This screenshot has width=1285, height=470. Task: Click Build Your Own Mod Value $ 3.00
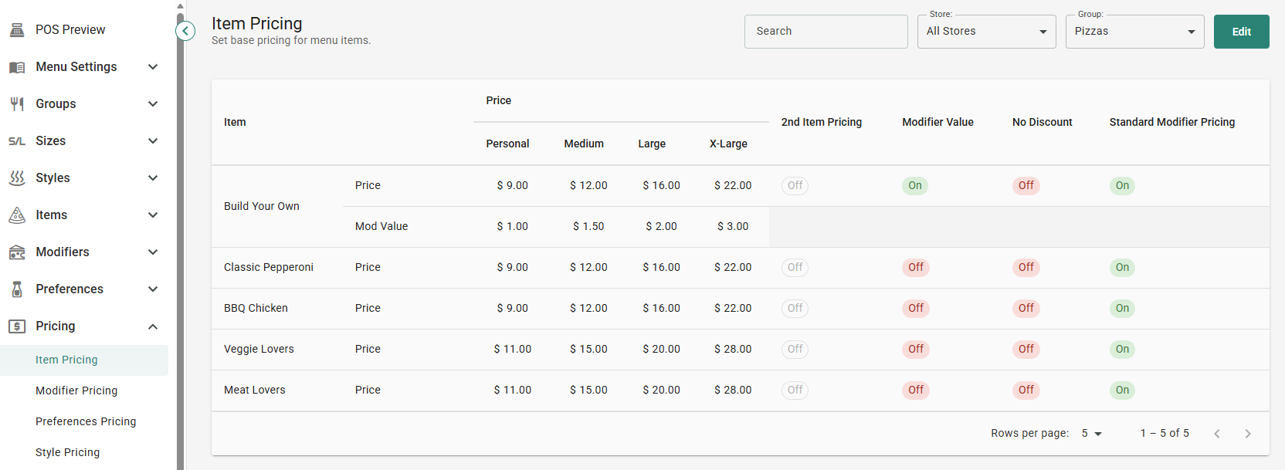tap(733, 226)
